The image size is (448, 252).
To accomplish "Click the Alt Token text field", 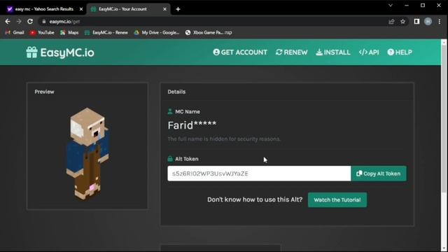I will (x=259, y=174).
